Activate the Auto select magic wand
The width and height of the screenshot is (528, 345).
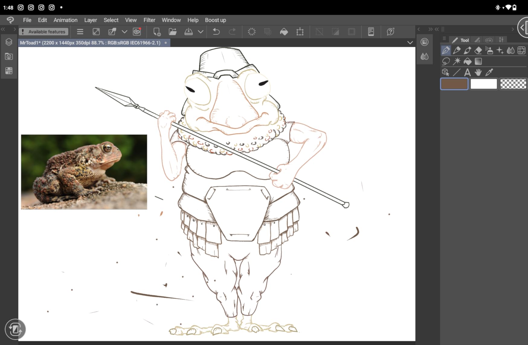click(x=457, y=62)
